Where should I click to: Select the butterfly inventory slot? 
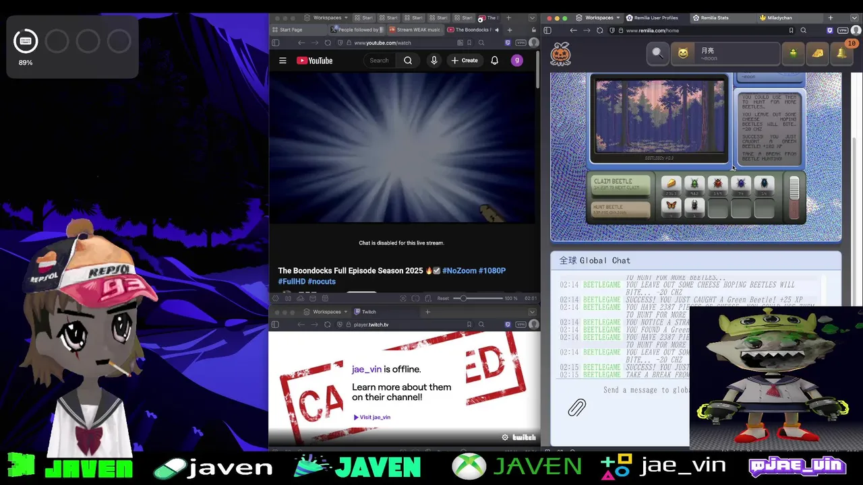tap(671, 207)
